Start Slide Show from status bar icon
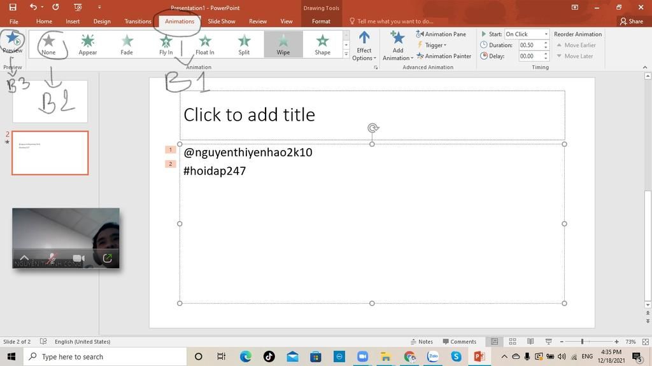This screenshot has width=652, height=366. (548, 341)
